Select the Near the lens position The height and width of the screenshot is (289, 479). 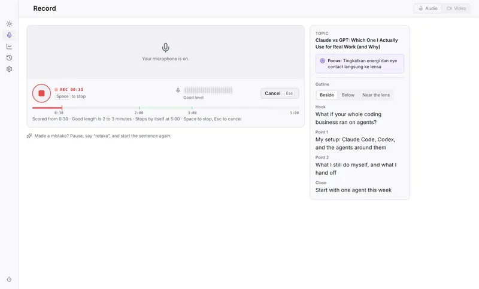point(376,95)
